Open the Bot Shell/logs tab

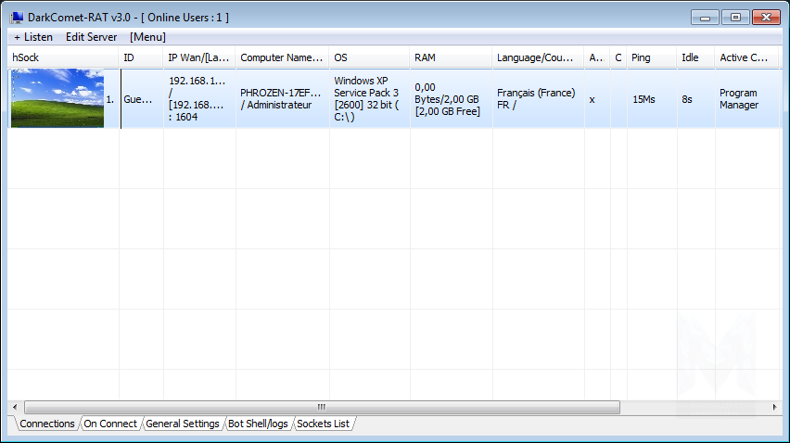[258, 424]
